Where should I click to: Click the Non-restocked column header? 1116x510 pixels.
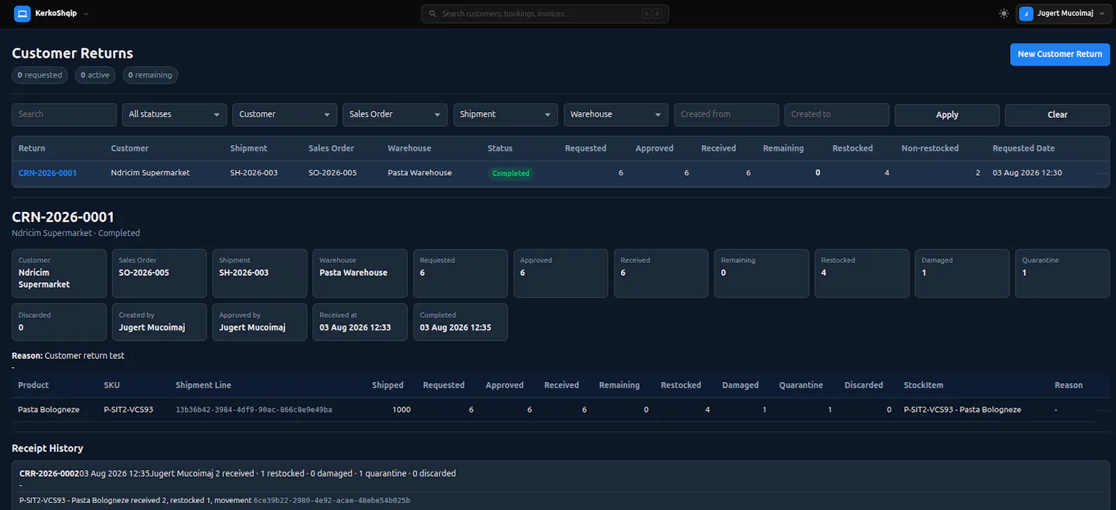coord(930,148)
